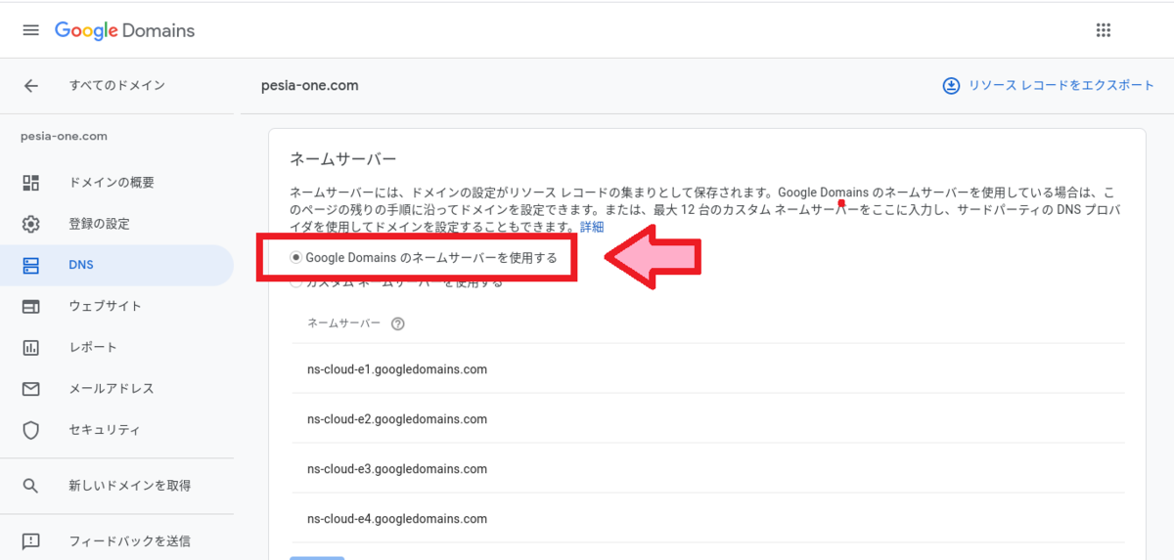Click the ネームサーバー column header
This screenshot has height=560, width=1174.
[343, 324]
